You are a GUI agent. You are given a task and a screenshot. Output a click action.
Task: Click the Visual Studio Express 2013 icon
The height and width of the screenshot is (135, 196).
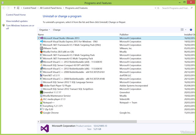(41, 41)
